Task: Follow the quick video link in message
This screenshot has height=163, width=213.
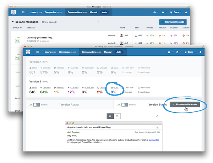Action: [x=154, y=140]
